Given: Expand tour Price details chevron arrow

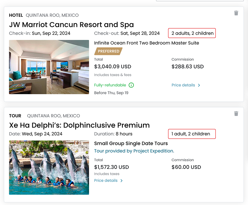Looking at the screenshot, I should [x=122, y=181].
